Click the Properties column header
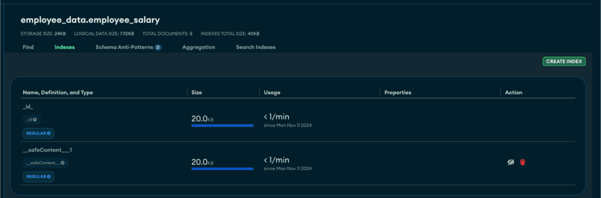Viewport: 601px width, 198px height. [x=398, y=92]
